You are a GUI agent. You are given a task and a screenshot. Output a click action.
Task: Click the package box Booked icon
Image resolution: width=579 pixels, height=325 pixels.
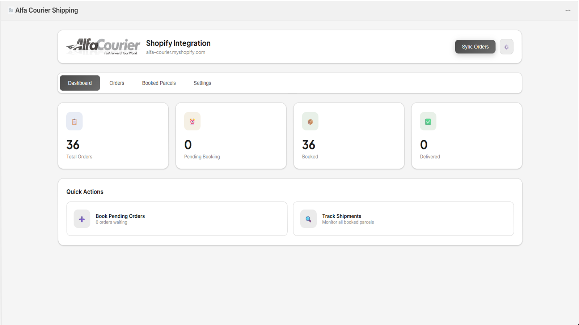(x=310, y=122)
